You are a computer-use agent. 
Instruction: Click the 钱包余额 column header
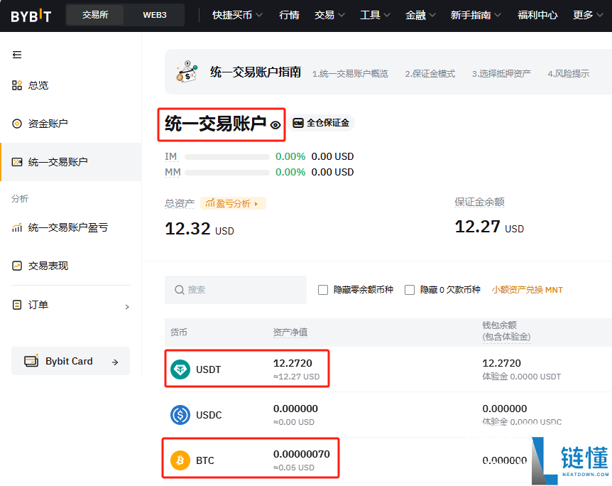pyautogui.click(x=506, y=331)
